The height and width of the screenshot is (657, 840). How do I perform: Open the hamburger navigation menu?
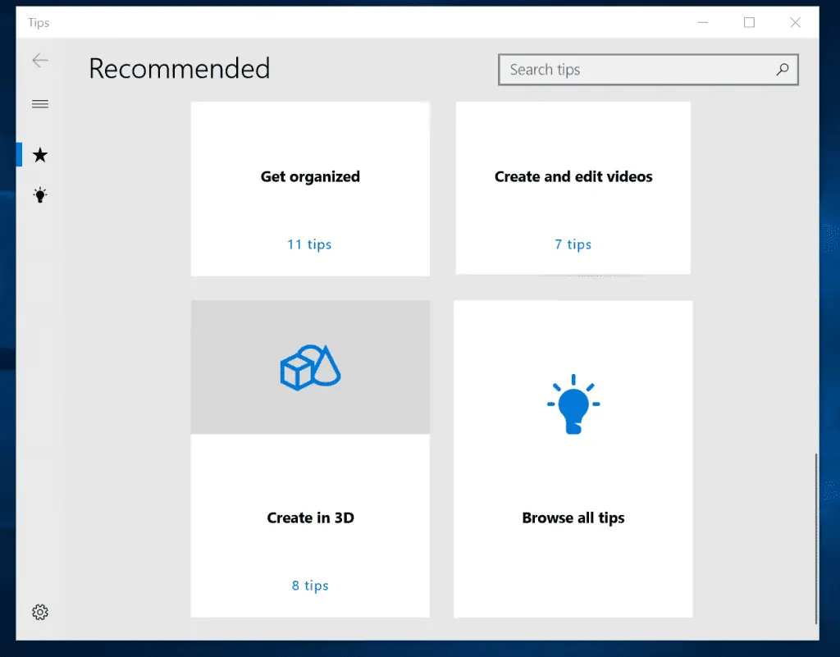39,103
